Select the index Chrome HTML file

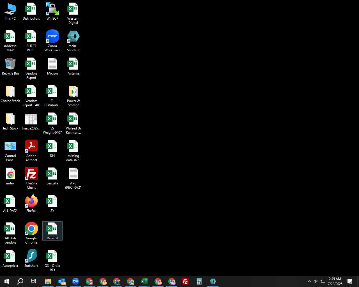point(10,177)
